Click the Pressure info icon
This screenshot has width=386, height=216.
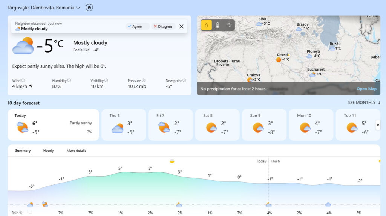tap(144, 80)
